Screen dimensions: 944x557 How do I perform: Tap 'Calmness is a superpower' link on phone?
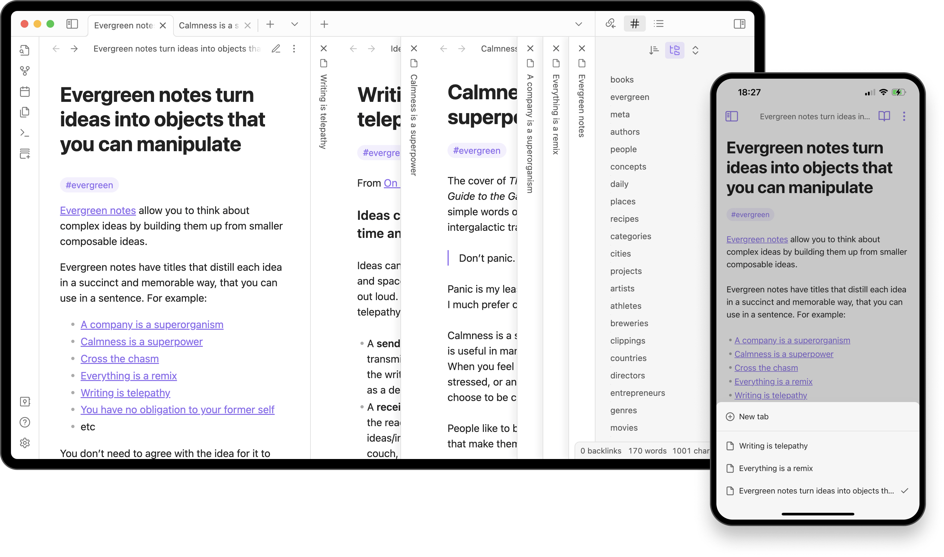coord(784,354)
